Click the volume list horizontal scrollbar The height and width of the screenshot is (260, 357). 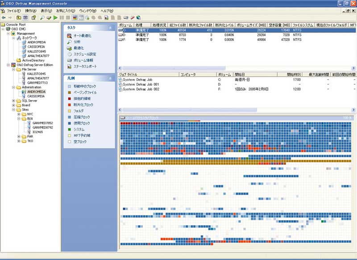point(237,68)
